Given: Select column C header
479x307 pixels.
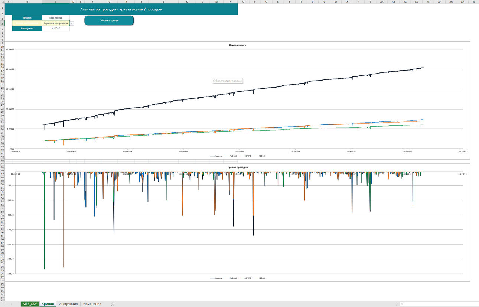Looking at the screenshot, I should 56,2.
